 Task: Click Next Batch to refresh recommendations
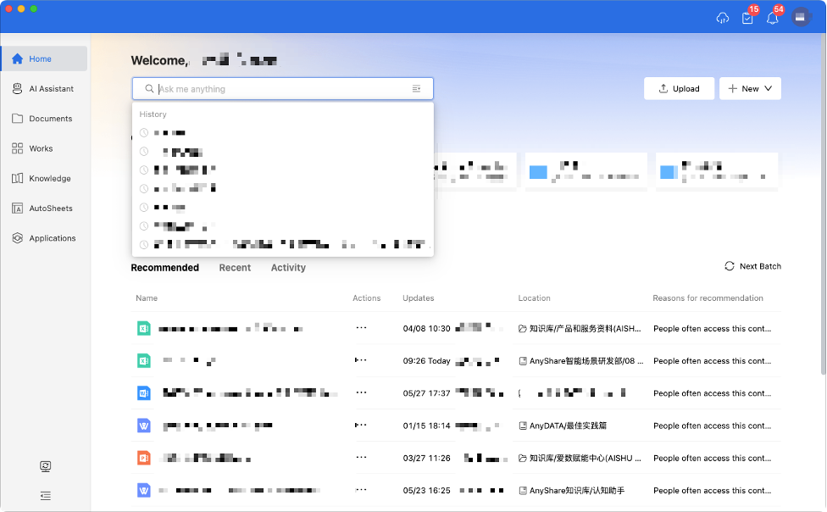752,266
